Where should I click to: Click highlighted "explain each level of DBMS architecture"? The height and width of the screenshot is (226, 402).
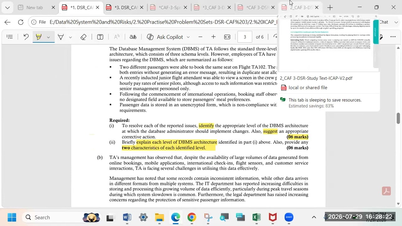[x=177, y=142]
